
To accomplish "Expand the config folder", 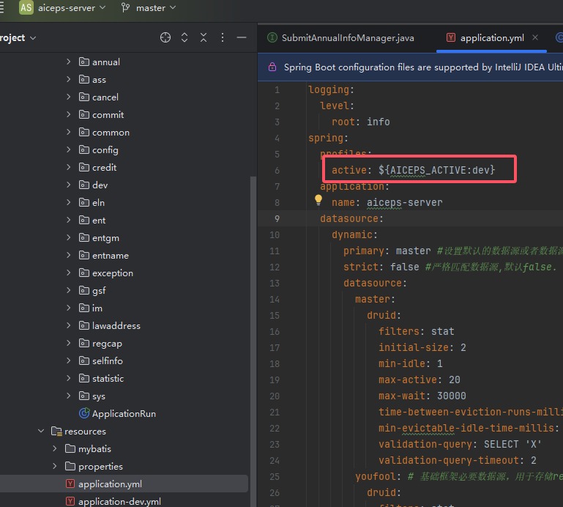I will pyautogui.click(x=69, y=150).
